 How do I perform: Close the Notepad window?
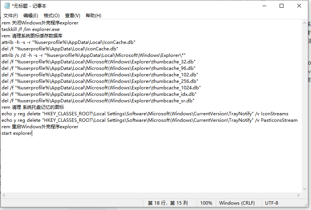[299, 6]
